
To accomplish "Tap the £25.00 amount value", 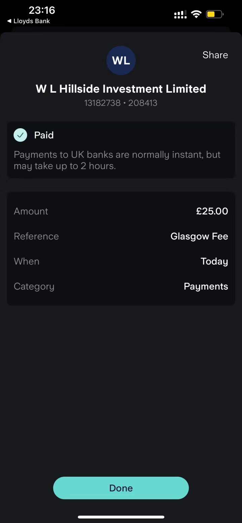I will coord(212,211).
